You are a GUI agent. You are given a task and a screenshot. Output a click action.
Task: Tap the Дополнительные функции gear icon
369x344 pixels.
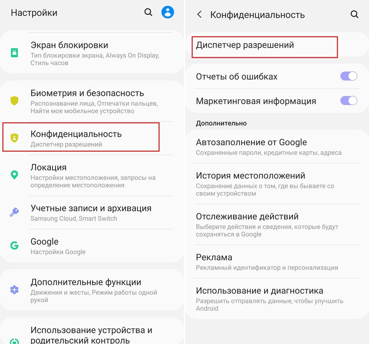[14, 290]
